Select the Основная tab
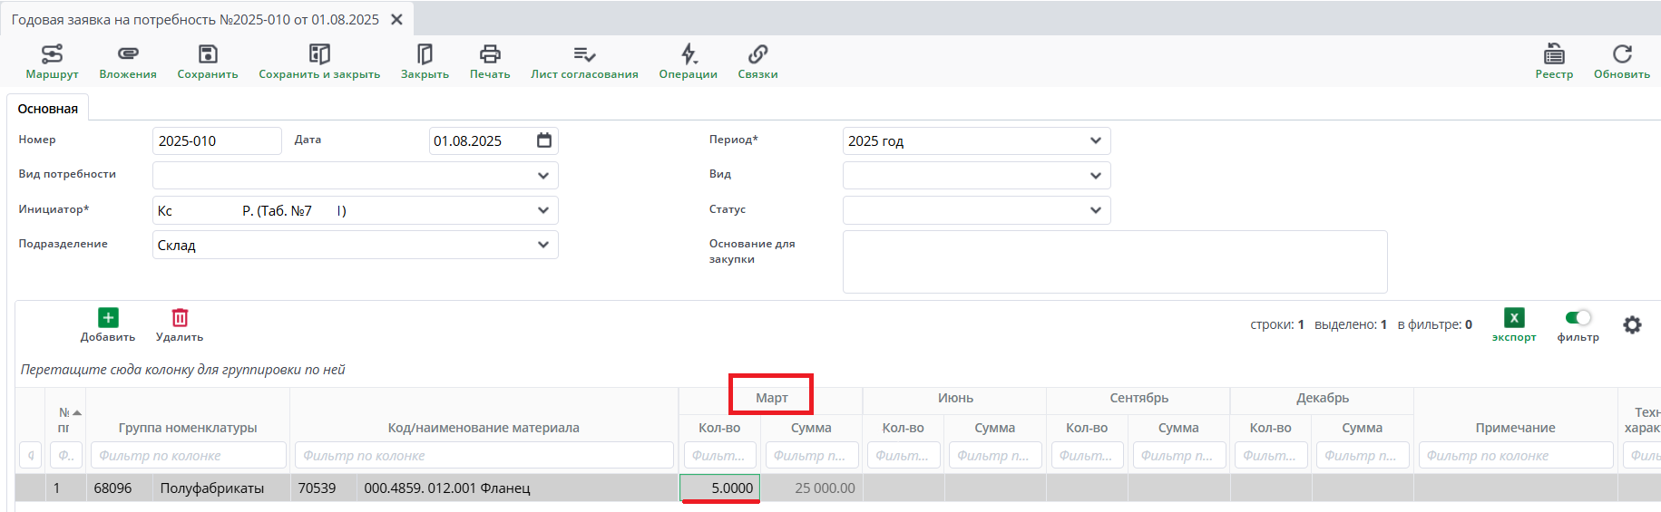This screenshot has height=512, width=1661. (48, 109)
